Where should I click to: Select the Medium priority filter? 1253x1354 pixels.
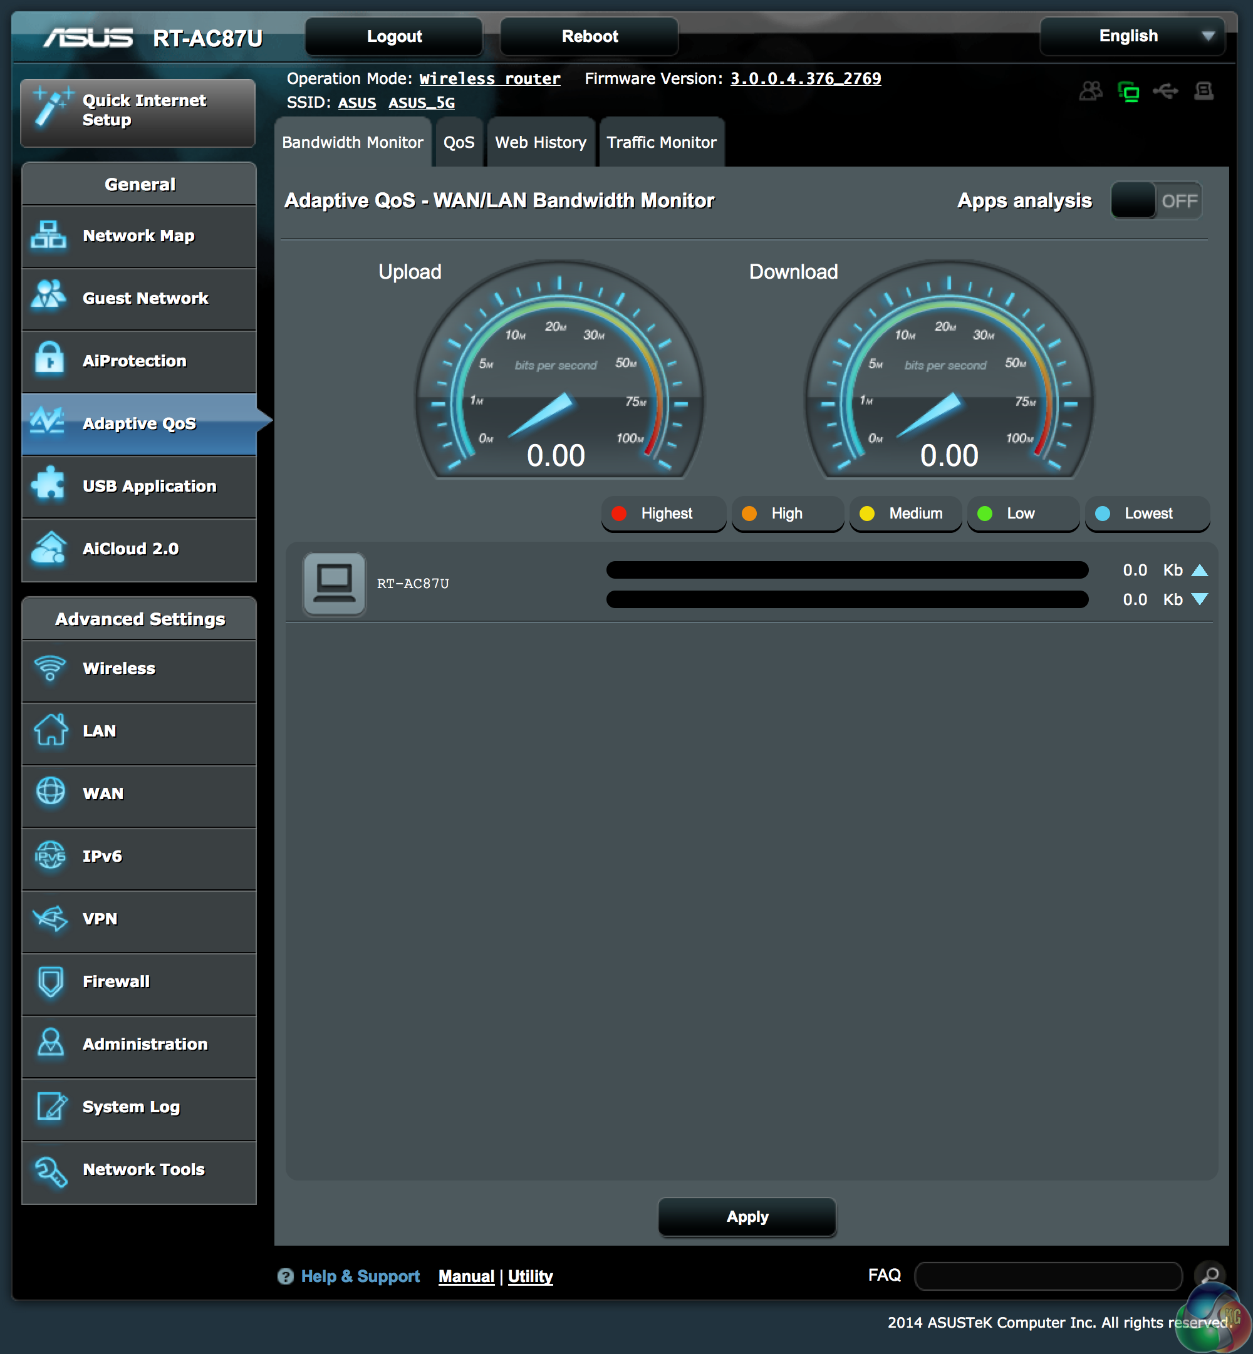pos(905,514)
